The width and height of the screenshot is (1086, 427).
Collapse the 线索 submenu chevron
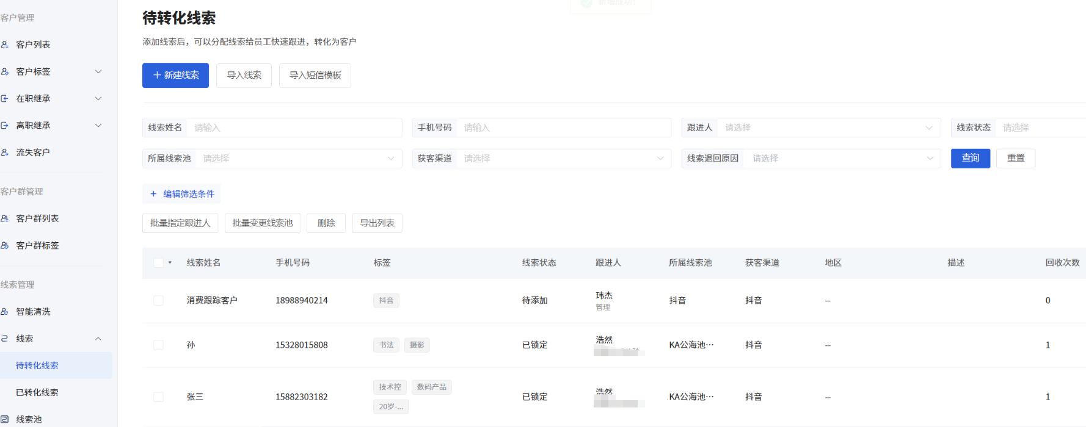tap(98, 339)
